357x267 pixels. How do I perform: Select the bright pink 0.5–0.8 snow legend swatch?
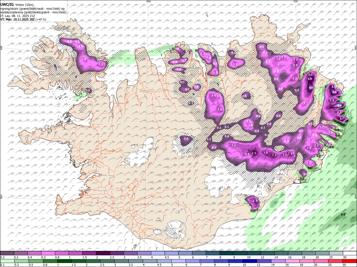(48, 253)
